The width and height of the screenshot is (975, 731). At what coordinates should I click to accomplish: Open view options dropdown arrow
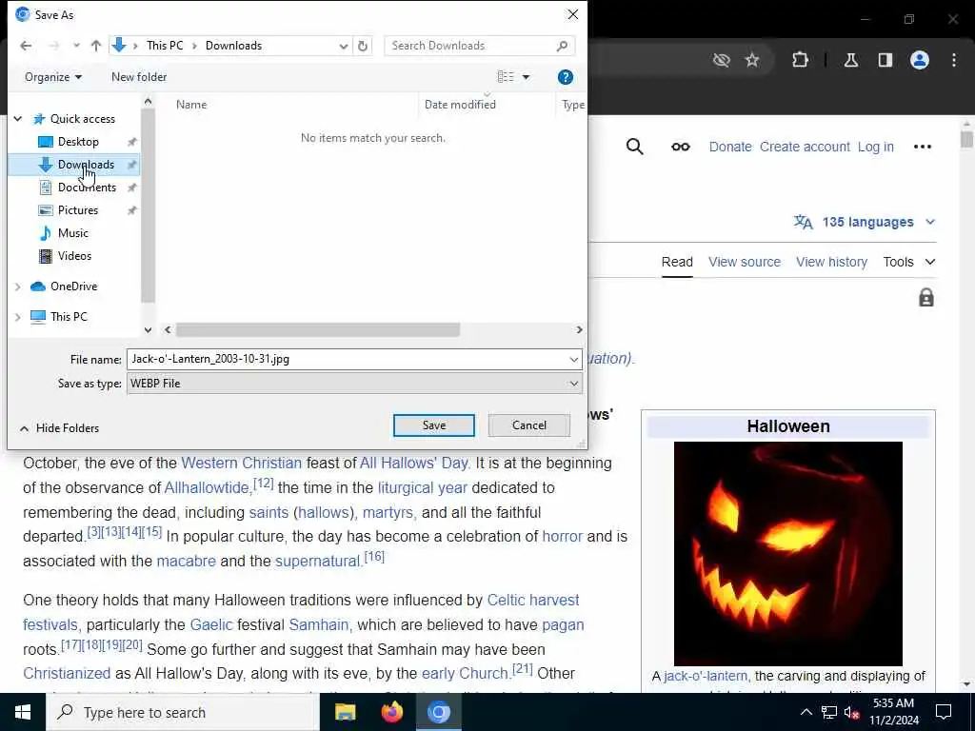click(x=526, y=77)
